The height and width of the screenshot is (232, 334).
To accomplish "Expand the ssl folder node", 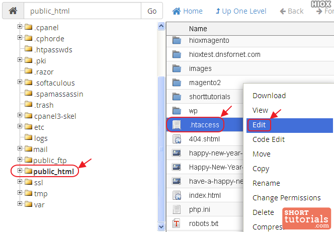I will coord(20,182).
